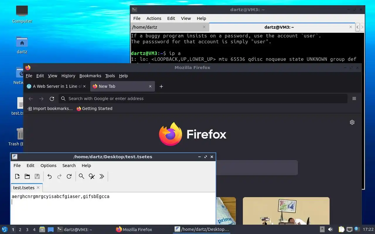Viewport: 375px width, 234px height.
Task: Open a new Firefox tab with plus button
Action: (161, 86)
